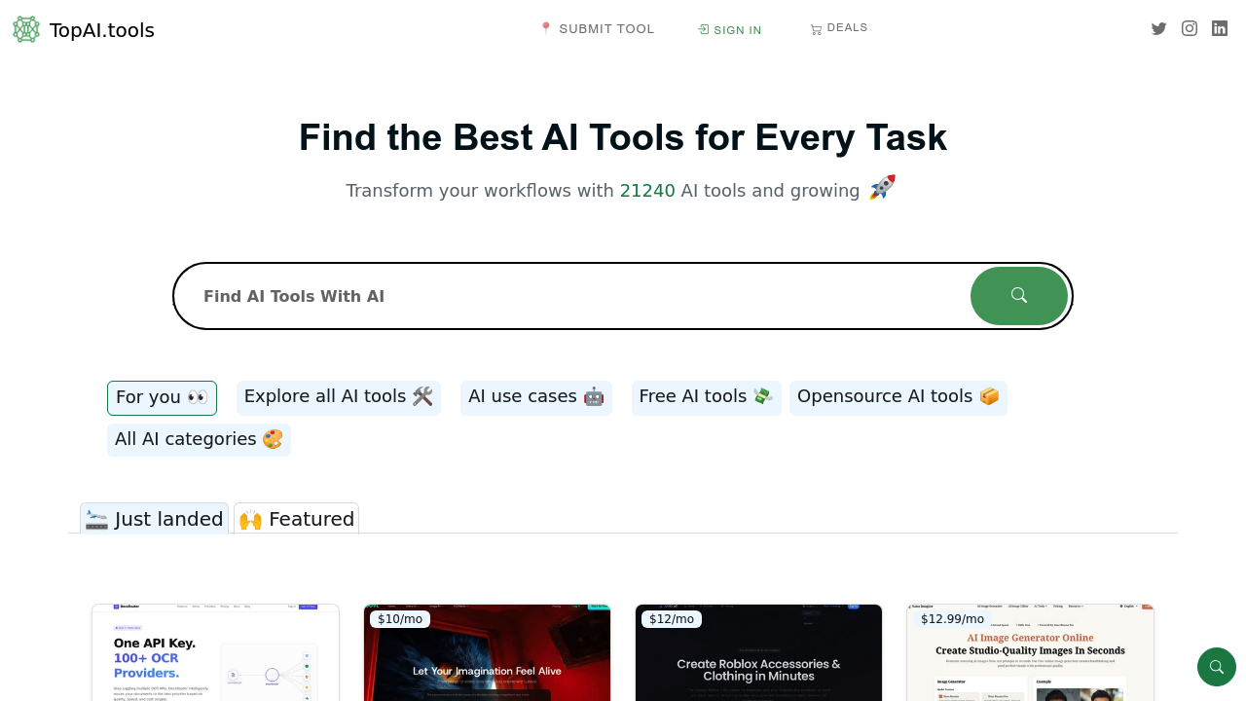Click SIGN IN
The height and width of the screenshot is (701, 1246).
click(737, 30)
